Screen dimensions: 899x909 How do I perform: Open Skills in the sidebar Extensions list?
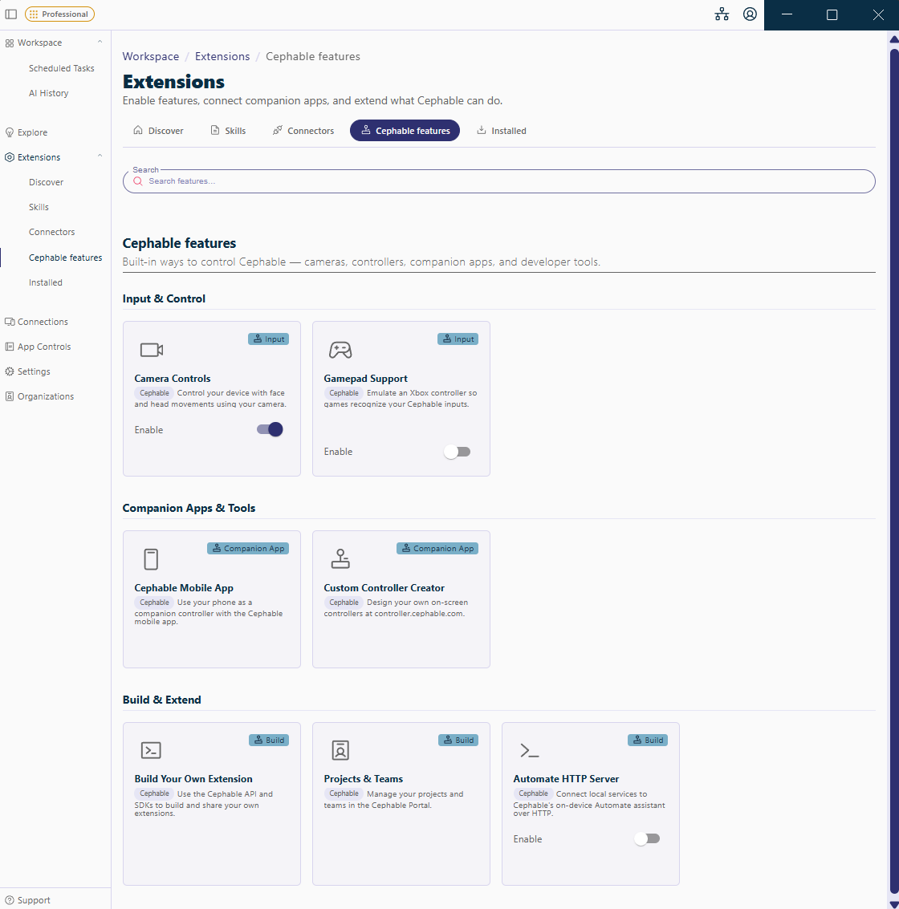pyautogui.click(x=39, y=208)
